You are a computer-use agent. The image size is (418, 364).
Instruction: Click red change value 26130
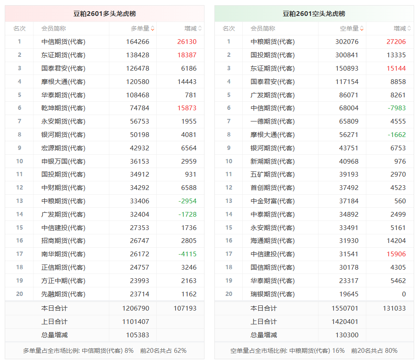click(187, 42)
